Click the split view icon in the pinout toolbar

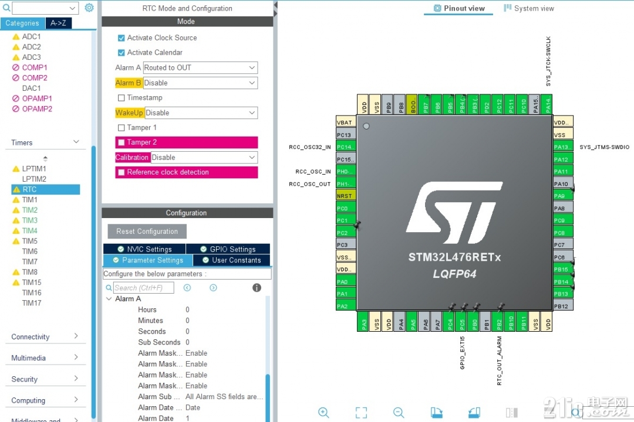(511, 412)
